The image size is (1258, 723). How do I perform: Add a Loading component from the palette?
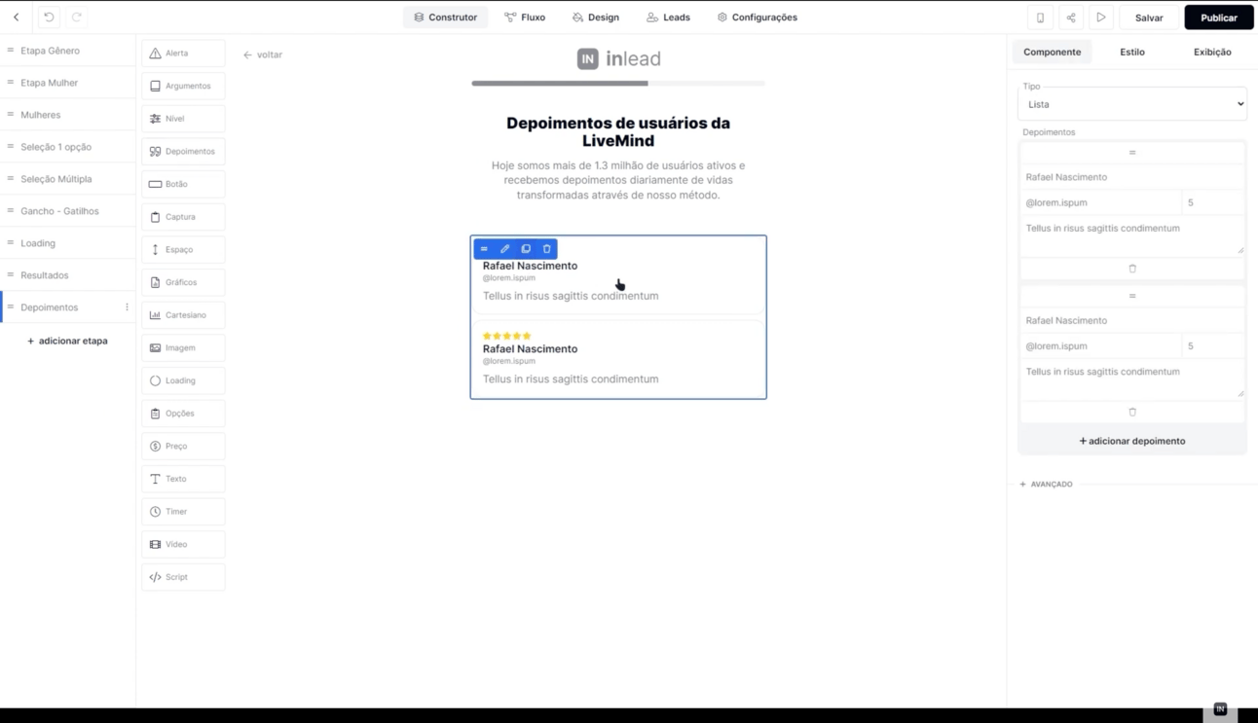pyautogui.click(x=183, y=380)
